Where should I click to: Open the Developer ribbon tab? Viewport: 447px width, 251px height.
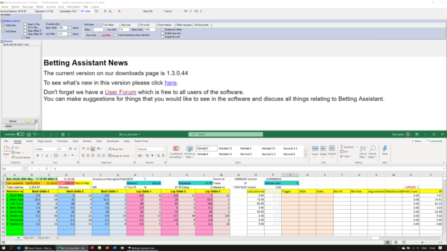tap(113, 141)
